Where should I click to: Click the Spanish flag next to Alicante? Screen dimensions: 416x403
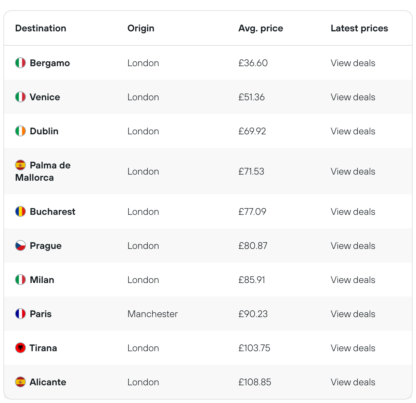pyautogui.click(x=20, y=382)
